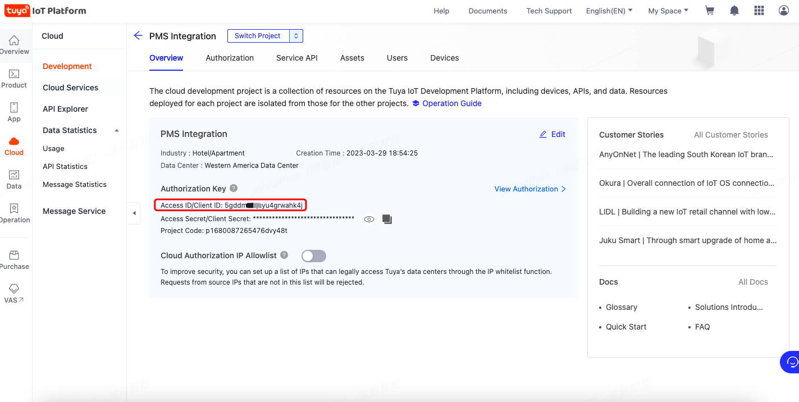Switch to the Assets tab
The height and width of the screenshot is (402, 799).
pyautogui.click(x=352, y=58)
